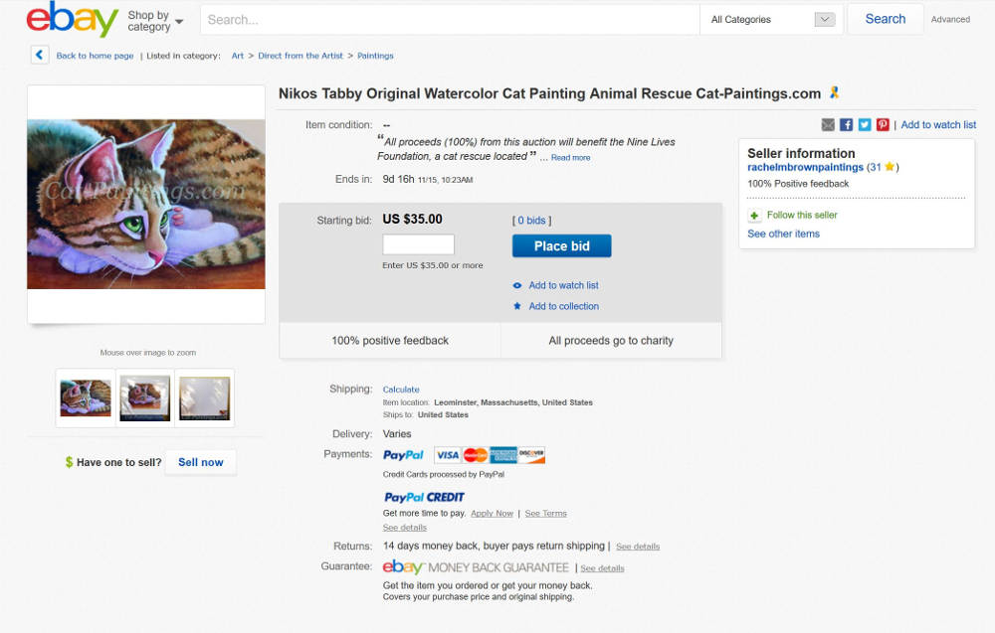The width and height of the screenshot is (995, 633).
Task: Open PayPal Credit information
Action: pyautogui.click(x=424, y=497)
